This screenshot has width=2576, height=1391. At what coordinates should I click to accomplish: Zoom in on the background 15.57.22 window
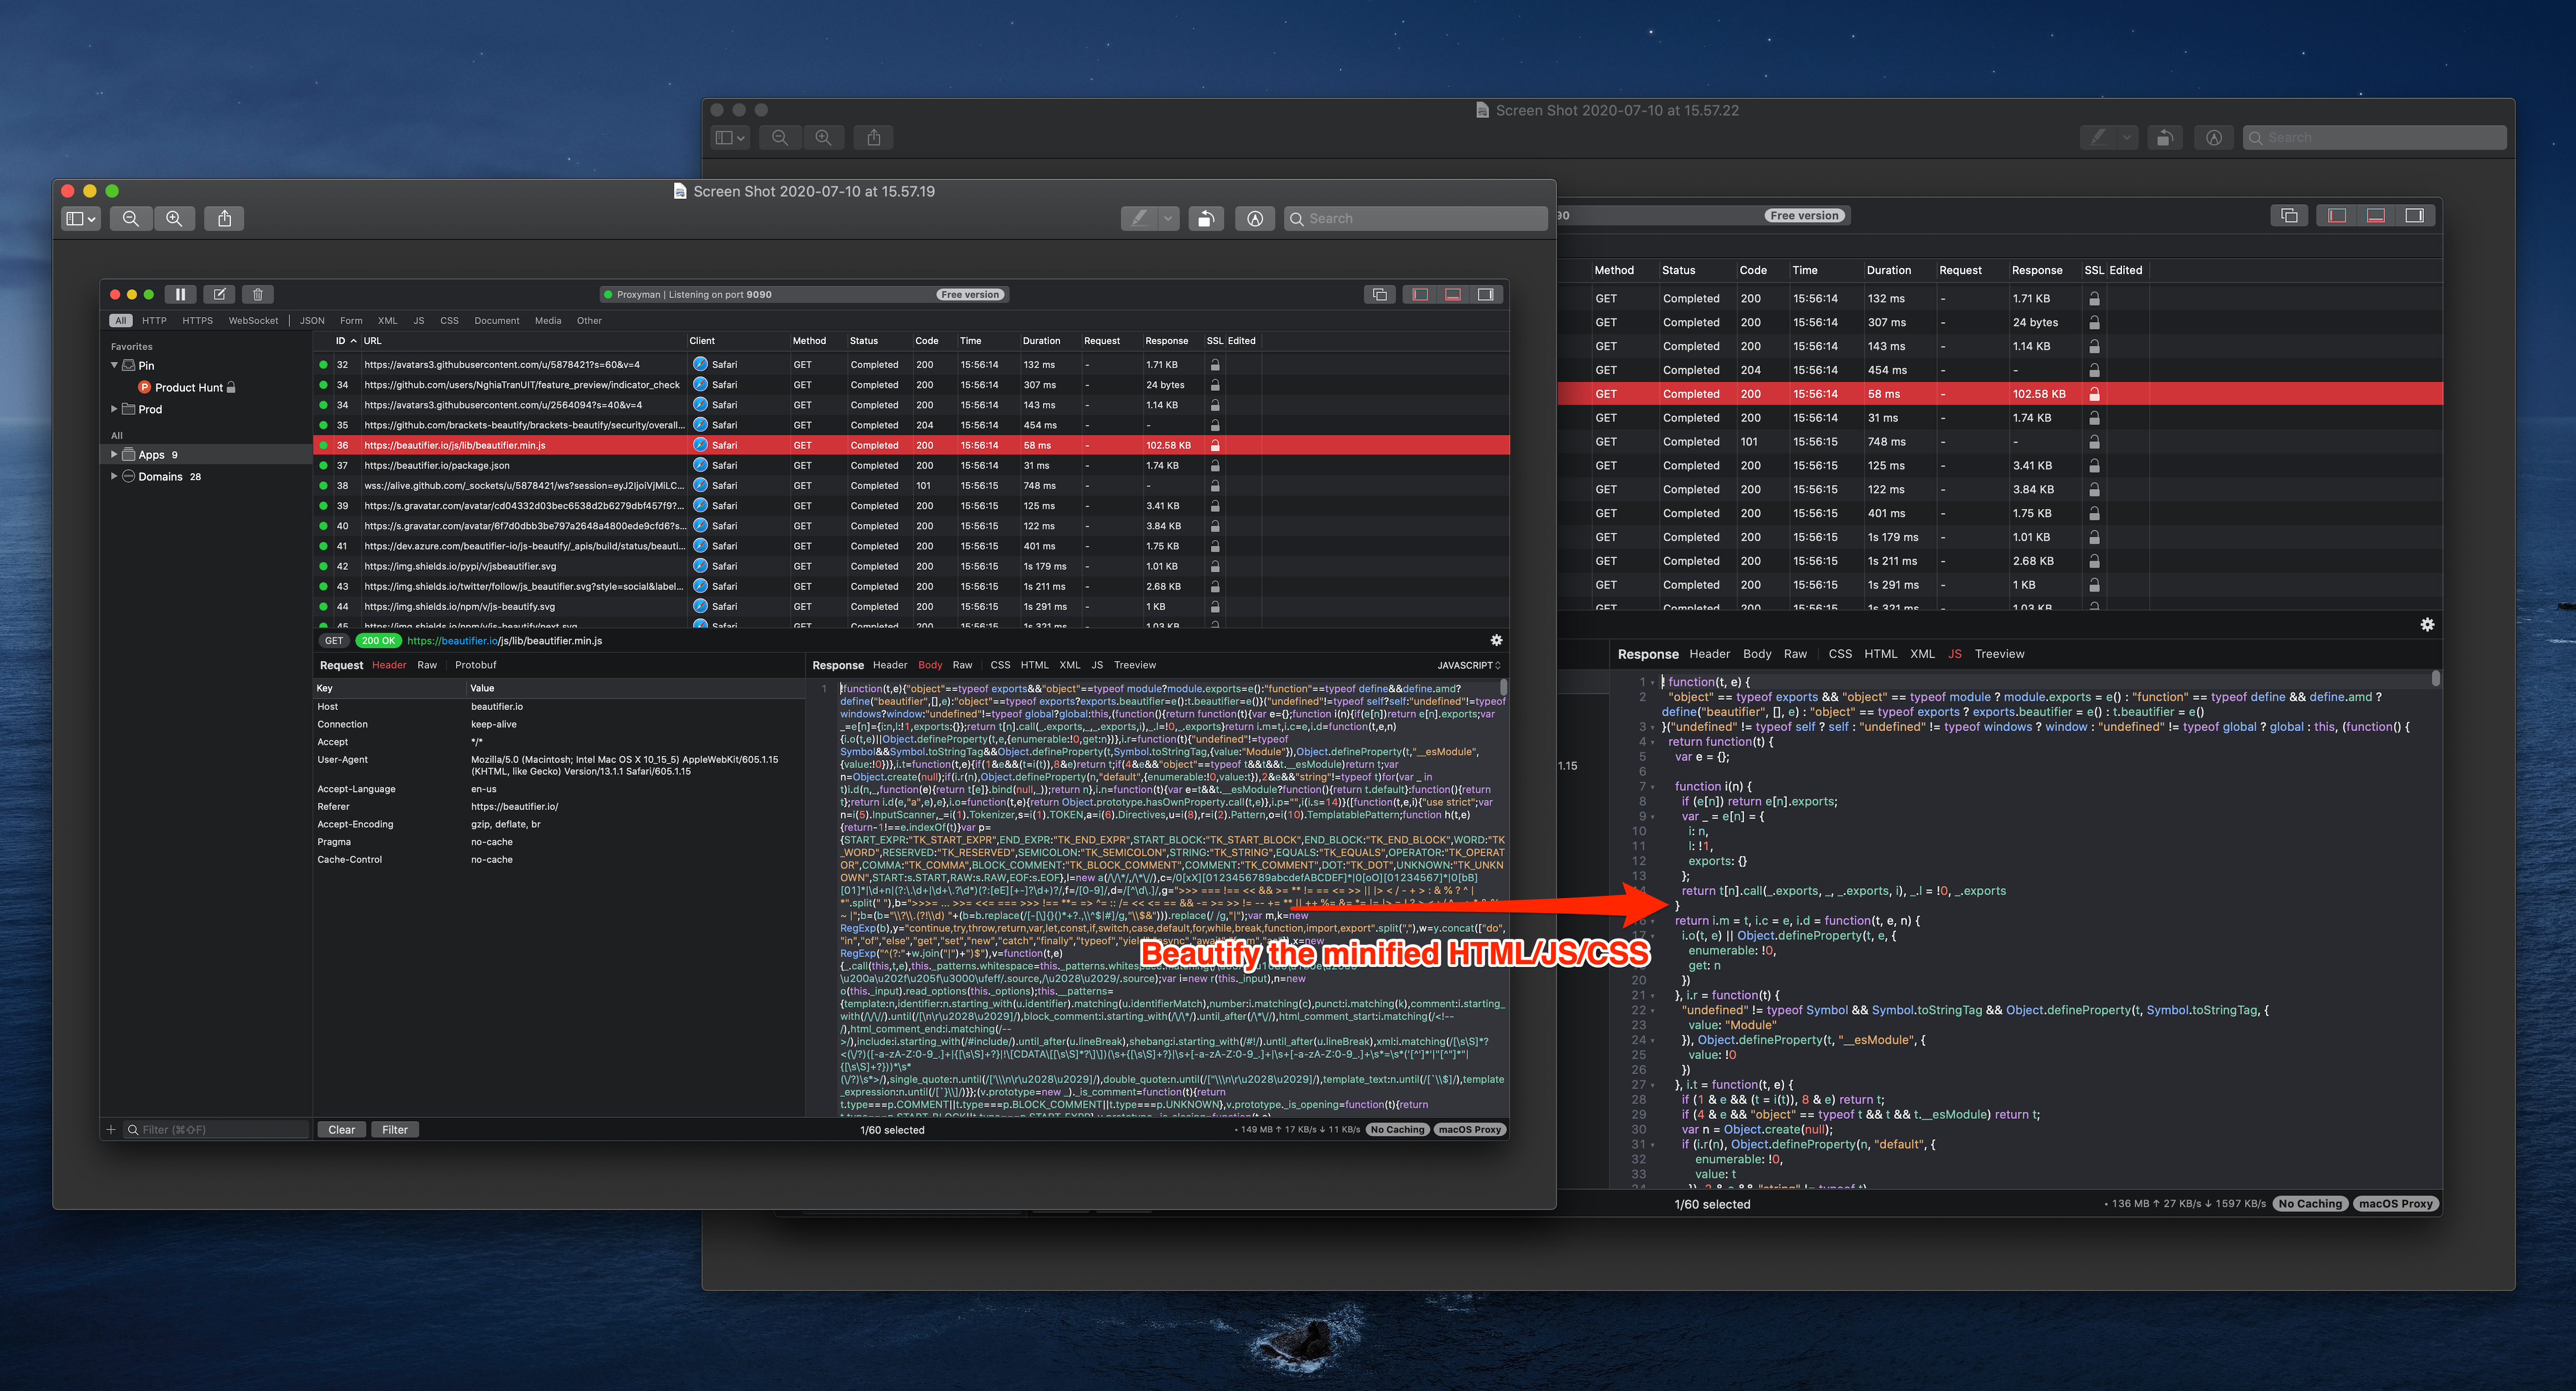click(823, 138)
